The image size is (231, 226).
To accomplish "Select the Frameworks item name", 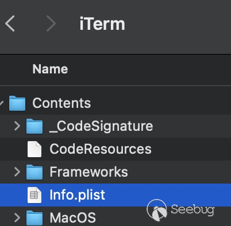I will tap(89, 172).
